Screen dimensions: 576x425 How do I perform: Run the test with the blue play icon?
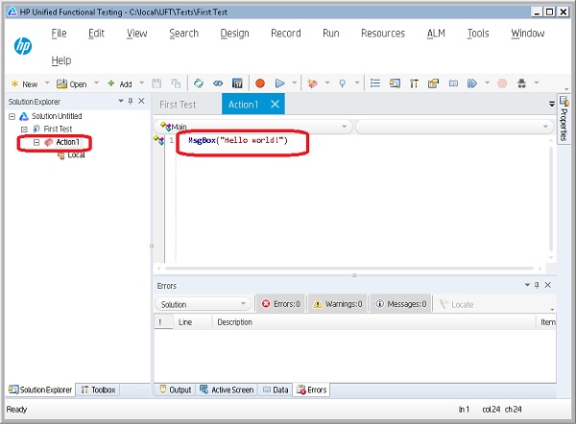(x=280, y=83)
